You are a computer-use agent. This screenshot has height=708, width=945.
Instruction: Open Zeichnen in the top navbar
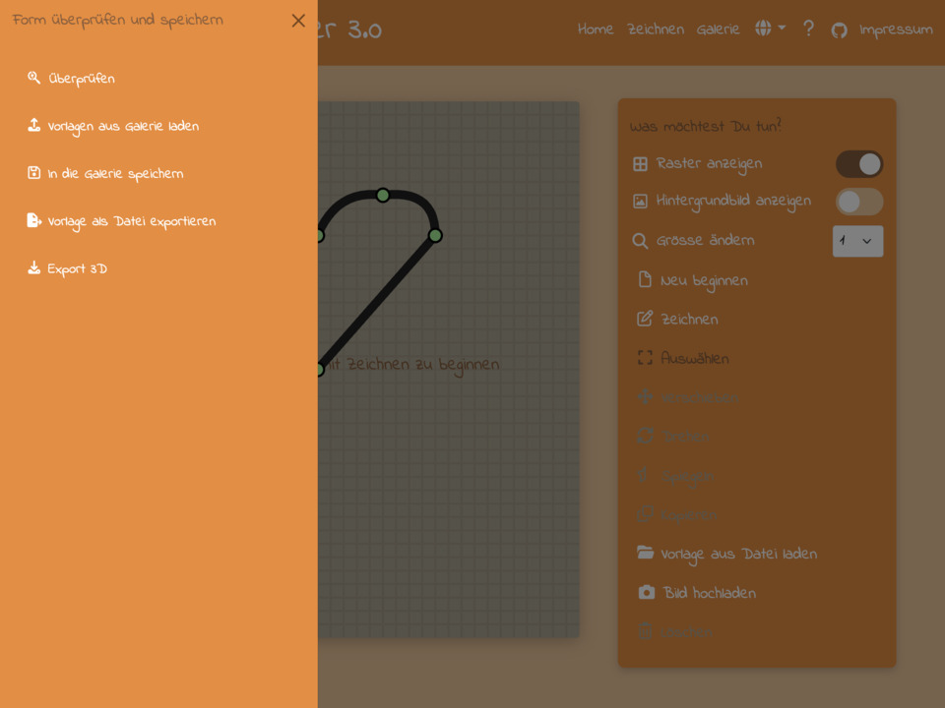tap(656, 29)
